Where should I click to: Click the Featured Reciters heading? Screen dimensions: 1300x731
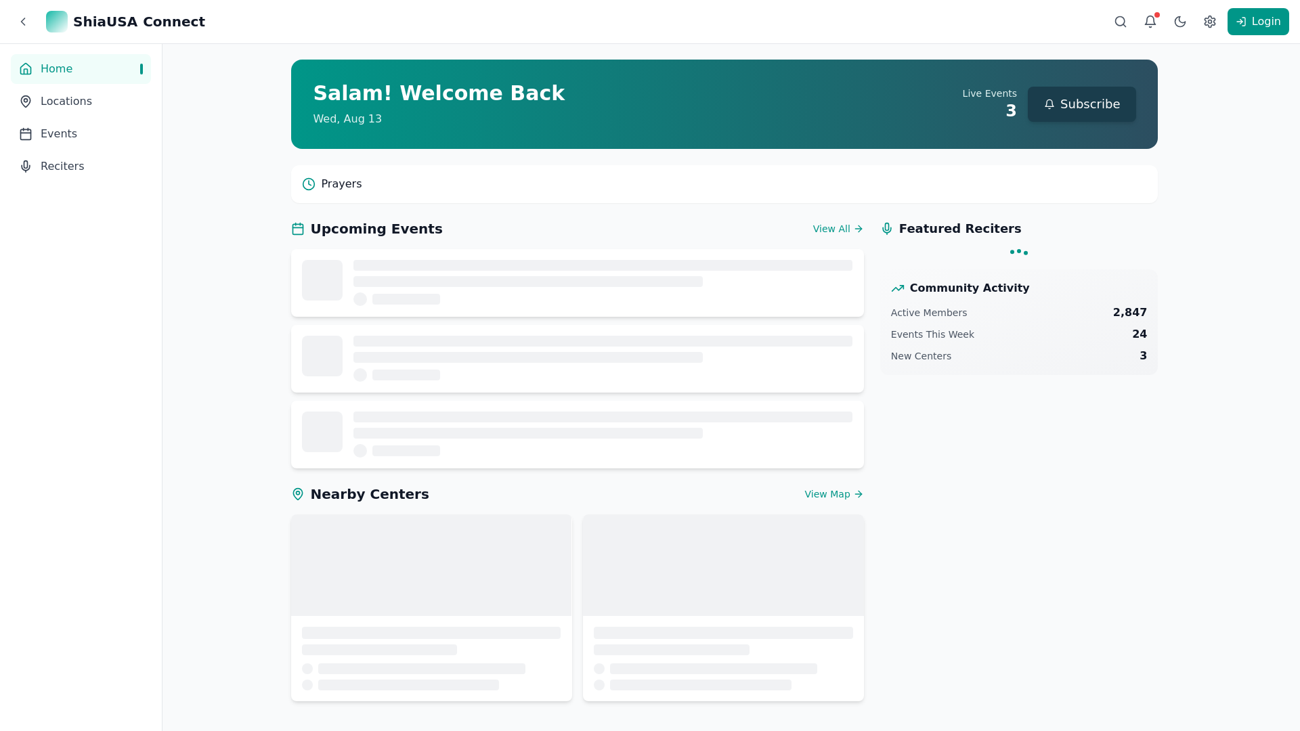[x=960, y=229]
